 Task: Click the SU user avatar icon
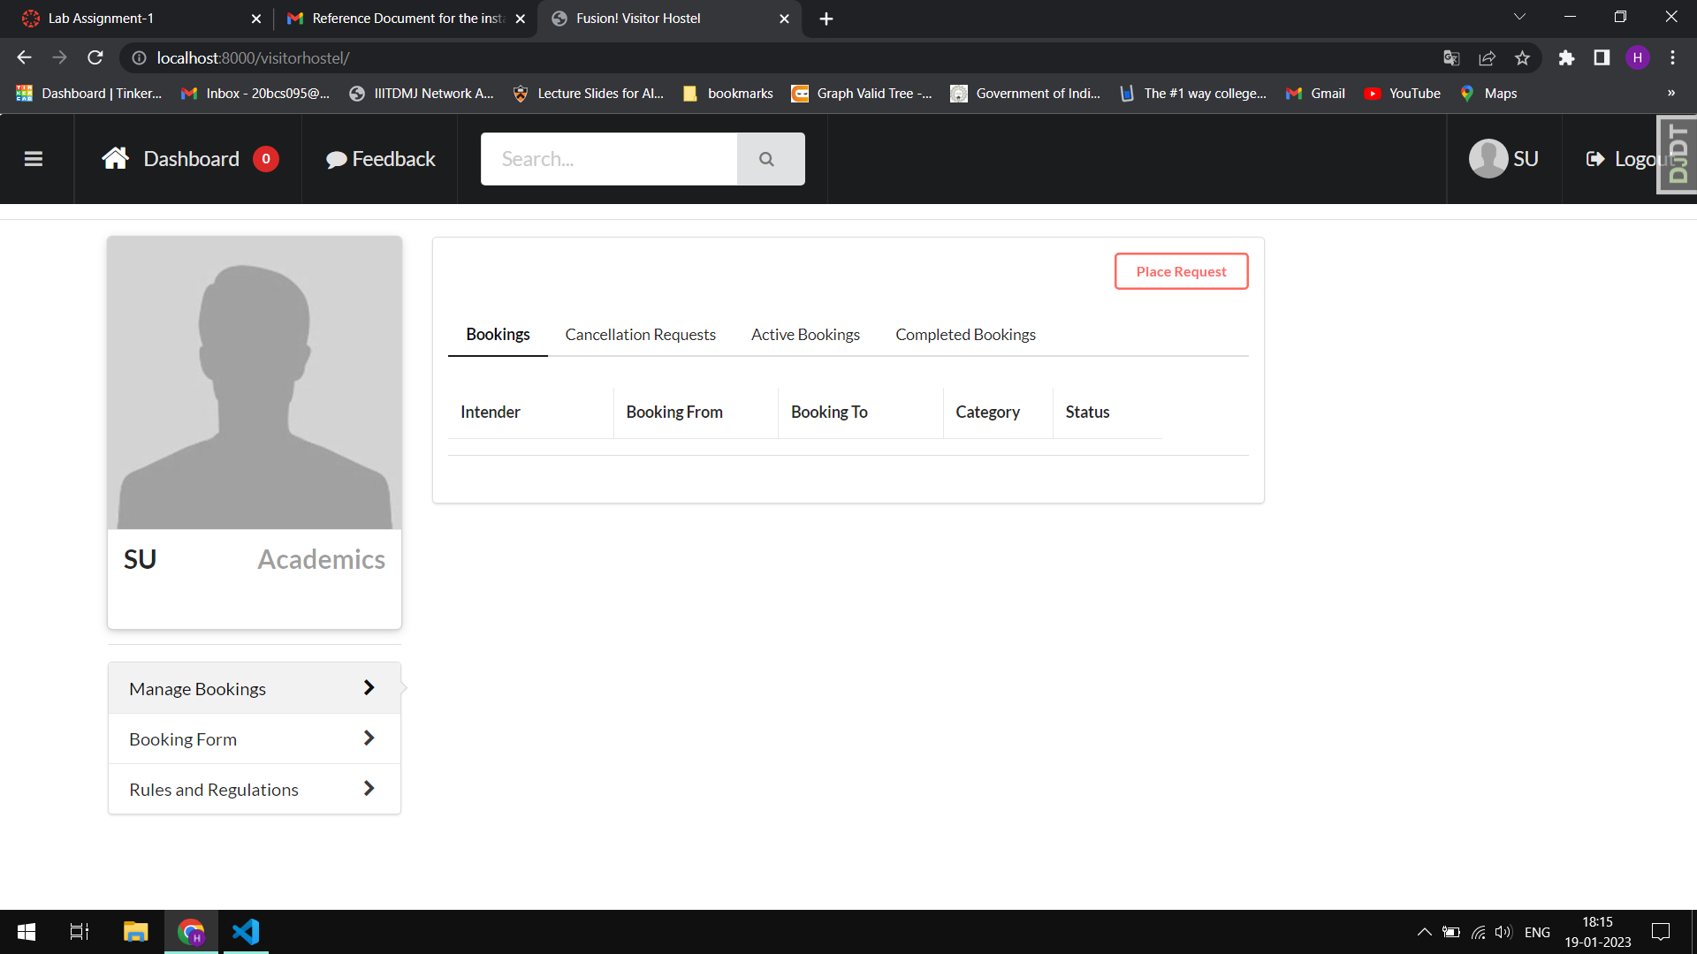click(x=1488, y=159)
